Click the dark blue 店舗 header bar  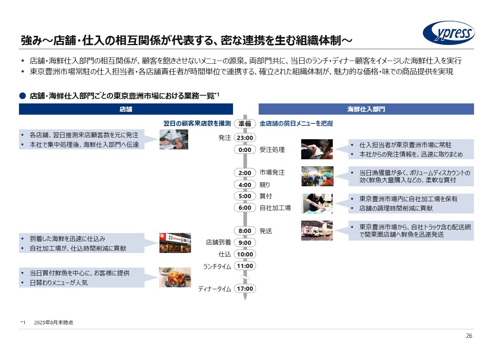pos(126,109)
